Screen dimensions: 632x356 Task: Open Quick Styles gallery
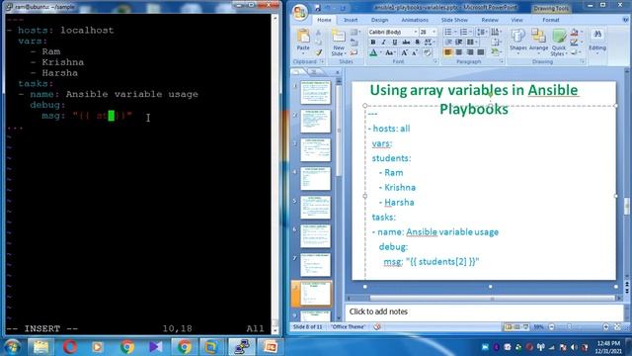coord(559,42)
